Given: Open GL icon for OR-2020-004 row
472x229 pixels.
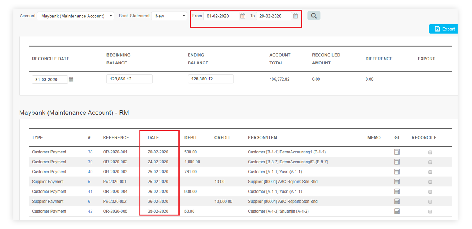Looking at the screenshot, I should coord(397,192).
